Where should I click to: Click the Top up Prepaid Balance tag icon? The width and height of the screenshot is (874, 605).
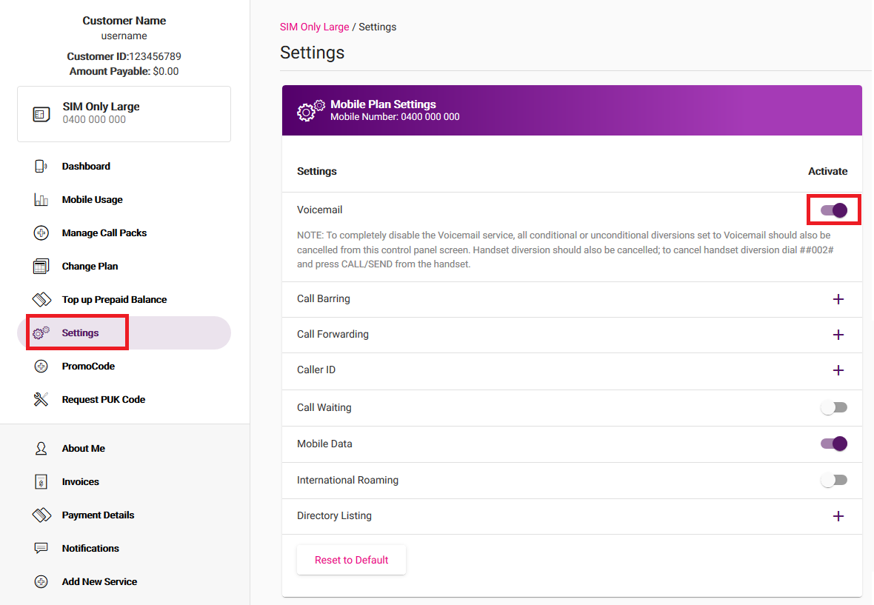click(42, 299)
